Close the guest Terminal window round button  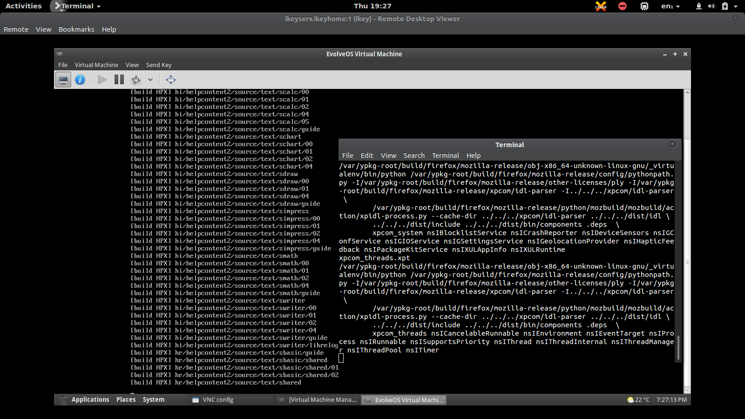tap(672, 144)
